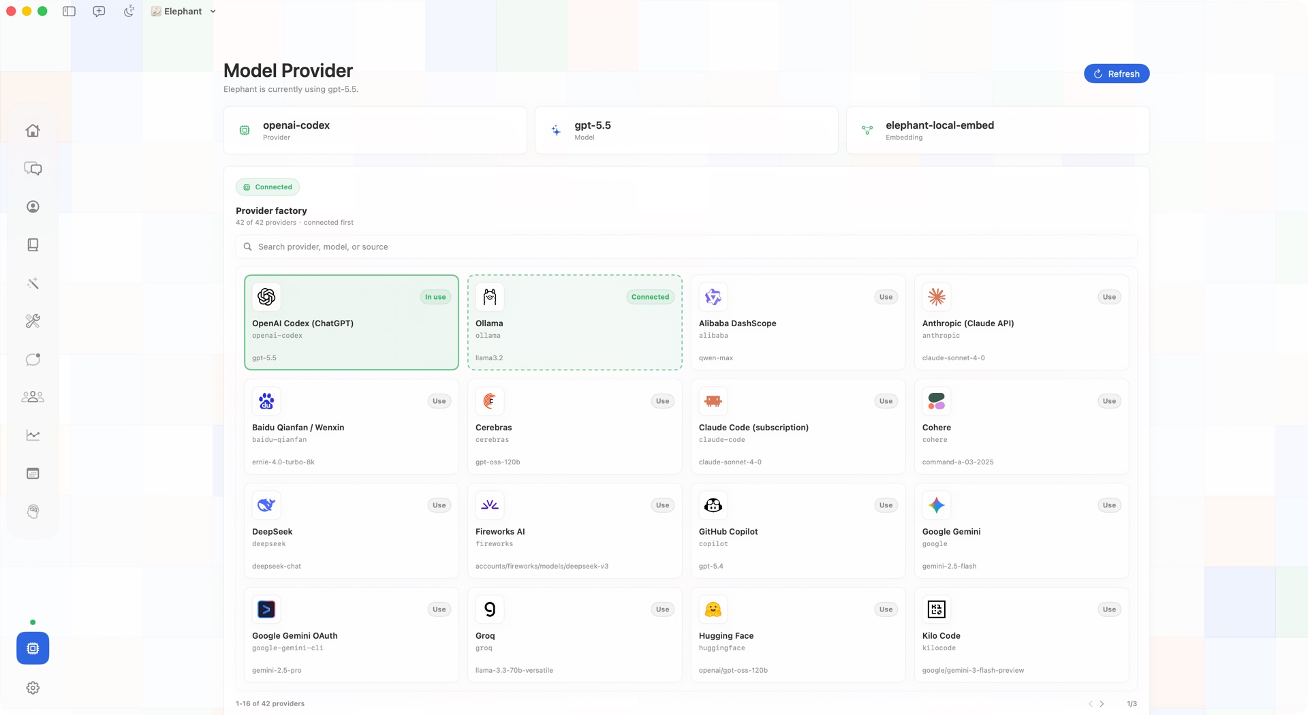Click the Google Gemini OAuth terminal logo
The width and height of the screenshot is (1308, 715).
(x=266, y=609)
